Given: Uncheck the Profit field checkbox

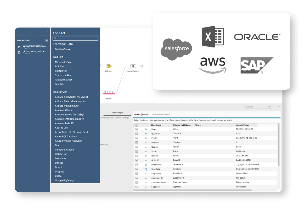Looking at the screenshot, I should (137, 138).
